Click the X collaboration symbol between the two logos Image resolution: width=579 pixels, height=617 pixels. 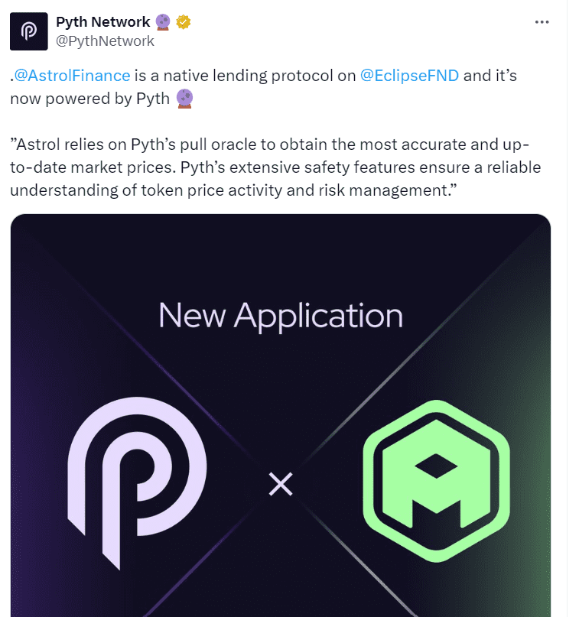pyautogui.click(x=281, y=483)
